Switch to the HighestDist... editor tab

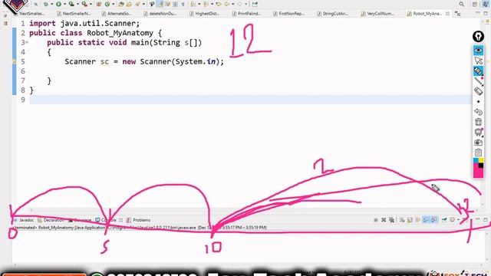point(204,14)
